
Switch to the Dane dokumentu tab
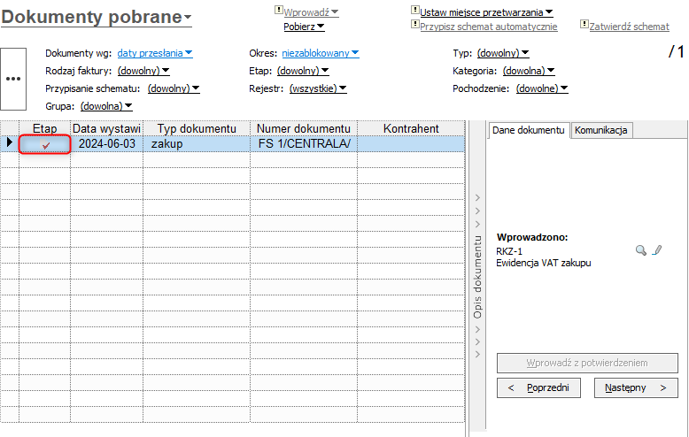point(528,130)
